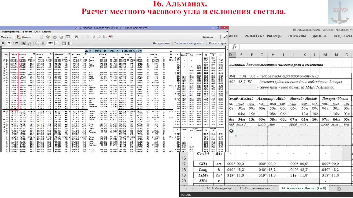The image size is (353, 198).
Task: Click the ГОТОВО status bar text
Action: (x=186, y=195)
